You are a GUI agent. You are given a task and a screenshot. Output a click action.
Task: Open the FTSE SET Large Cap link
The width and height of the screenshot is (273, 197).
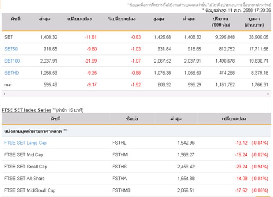[x=25, y=143]
